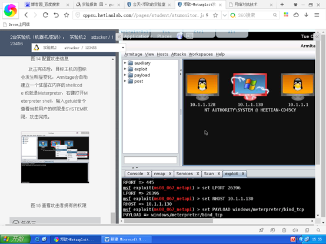
Task: Launch the terminal icon in the GNOME panel
Action: click(189, 36)
